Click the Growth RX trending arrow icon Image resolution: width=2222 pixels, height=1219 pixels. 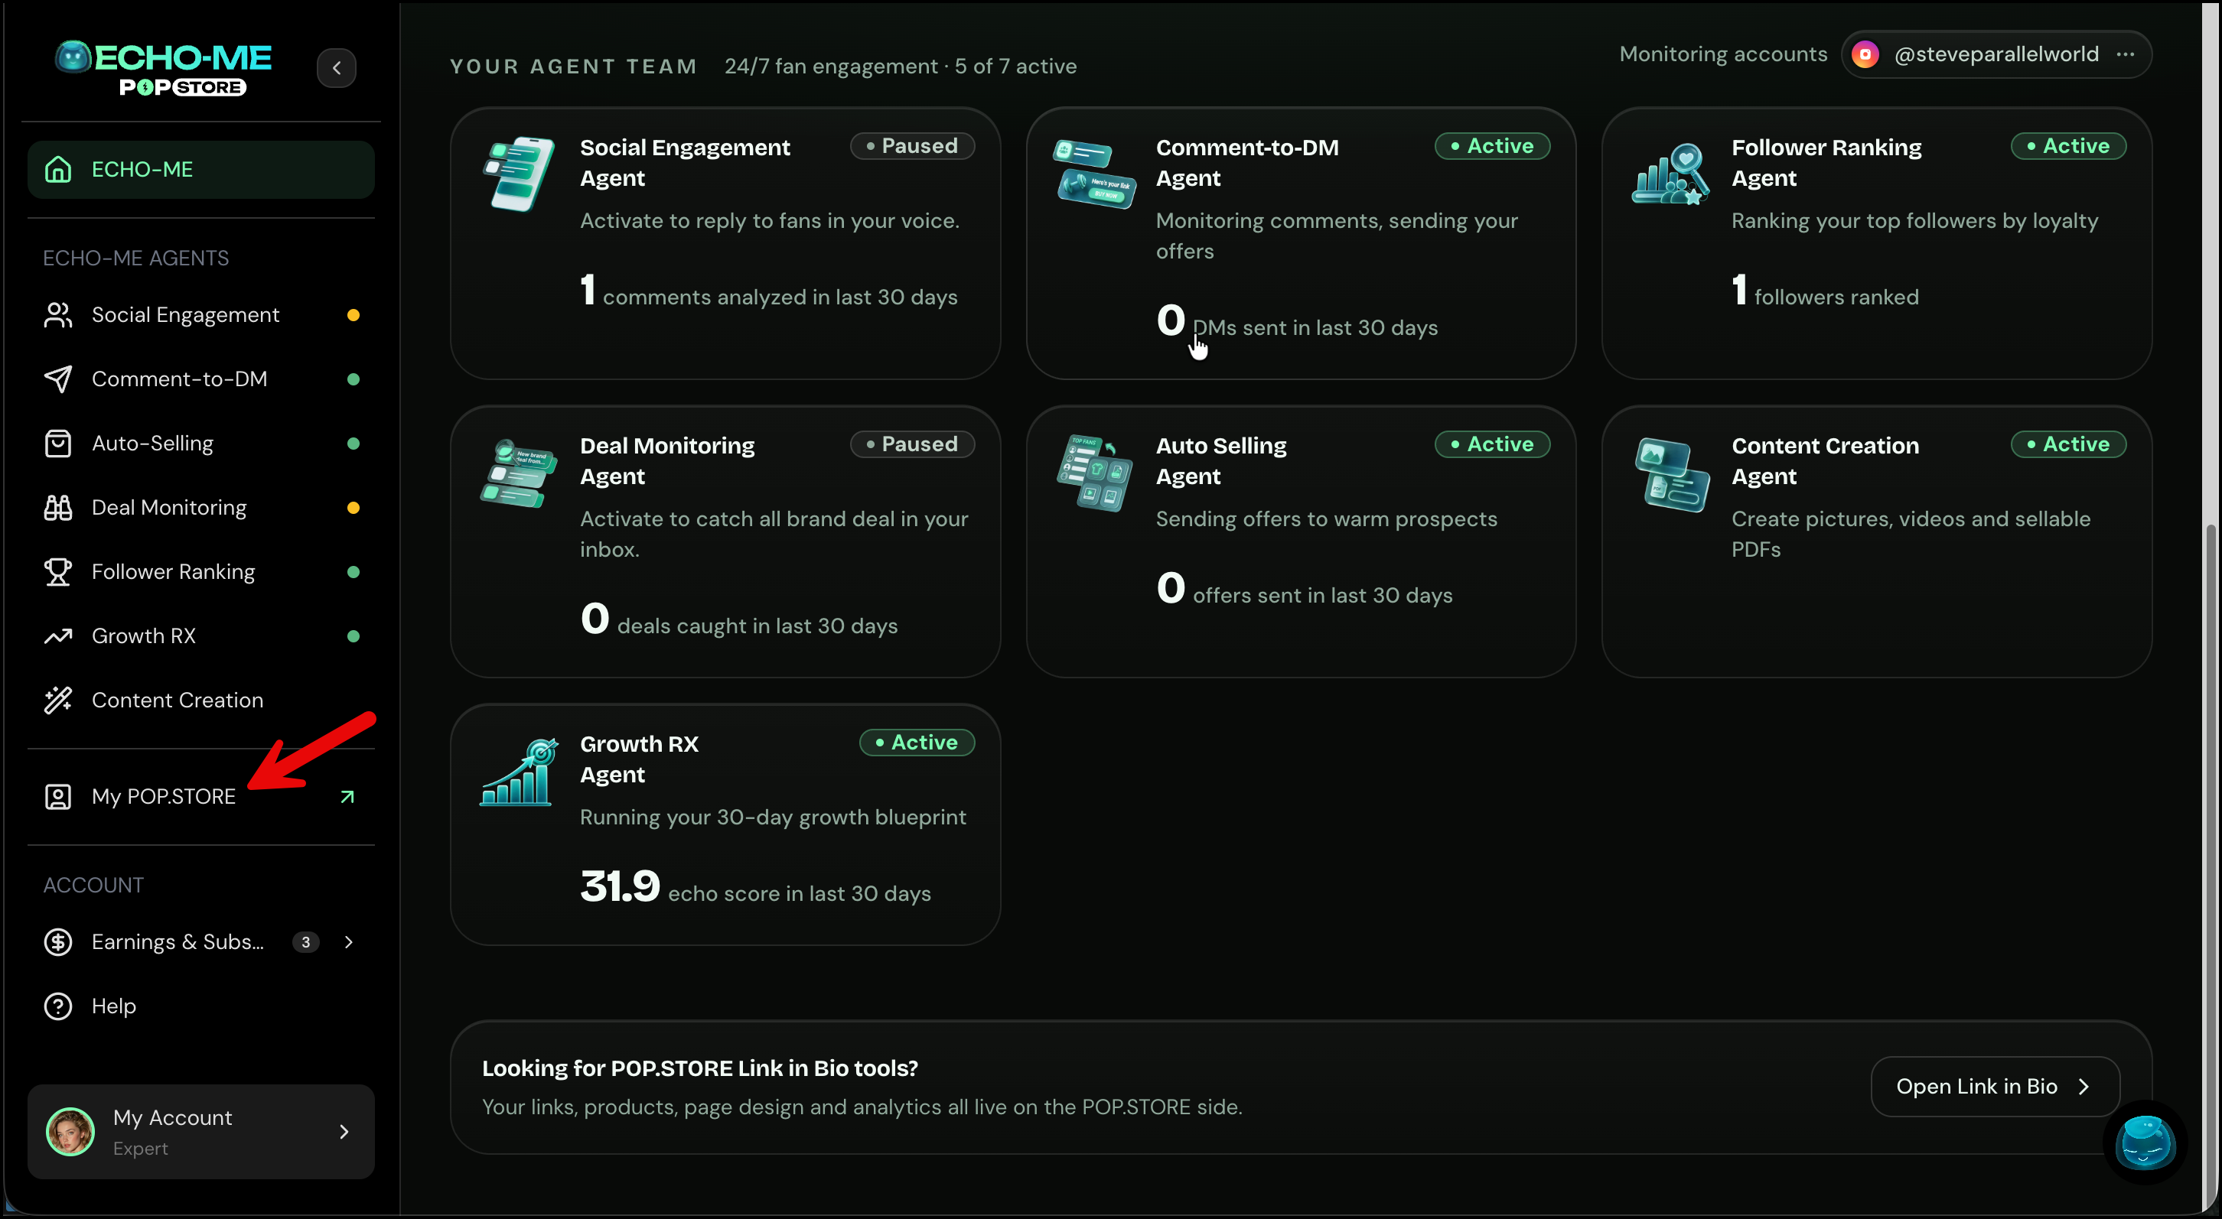(x=58, y=636)
